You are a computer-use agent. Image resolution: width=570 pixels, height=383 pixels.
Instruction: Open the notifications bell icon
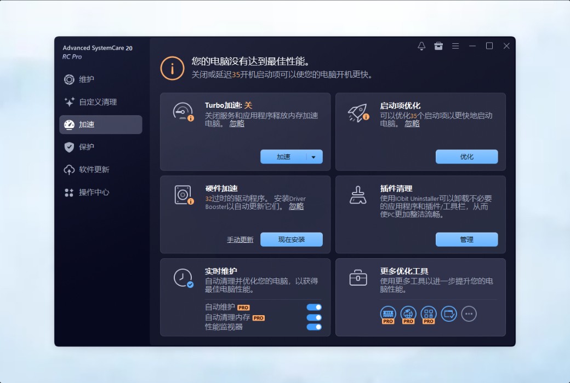[x=421, y=46]
